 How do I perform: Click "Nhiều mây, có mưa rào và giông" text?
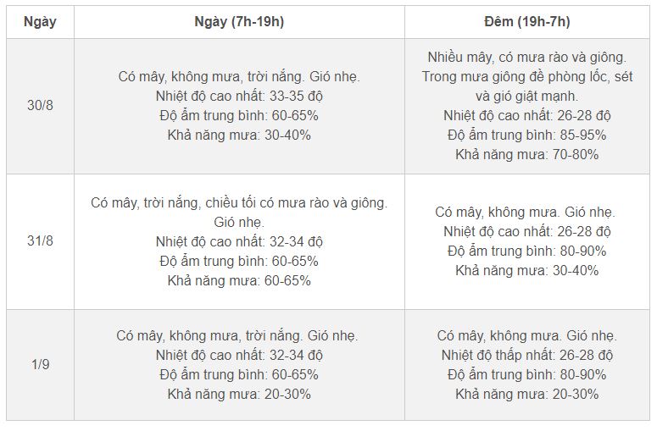[526, 57]
